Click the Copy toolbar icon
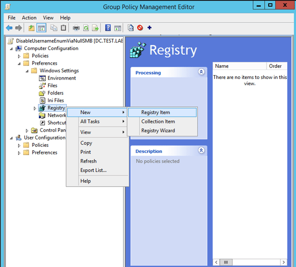This screenshot has height=267, width=296. 54,28
